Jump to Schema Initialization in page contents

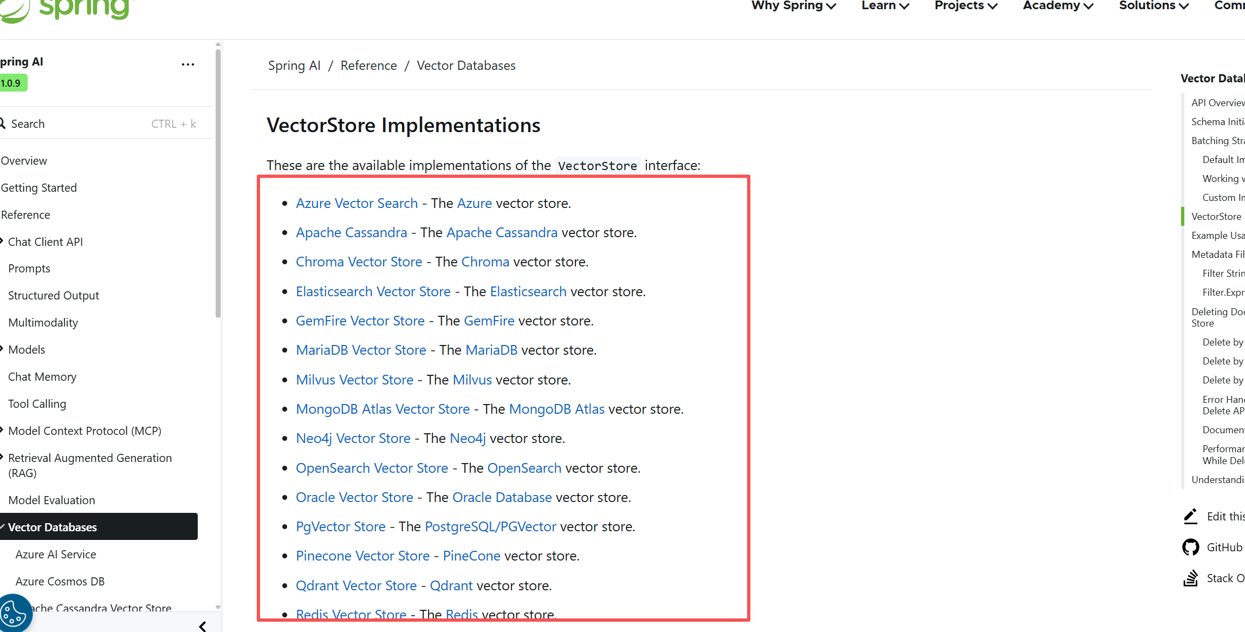pyautogui.click(x=1218, y=122)
